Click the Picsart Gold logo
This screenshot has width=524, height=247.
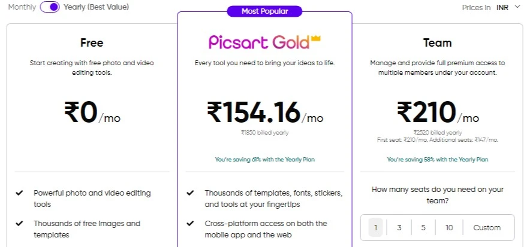(x=264, y=42)
